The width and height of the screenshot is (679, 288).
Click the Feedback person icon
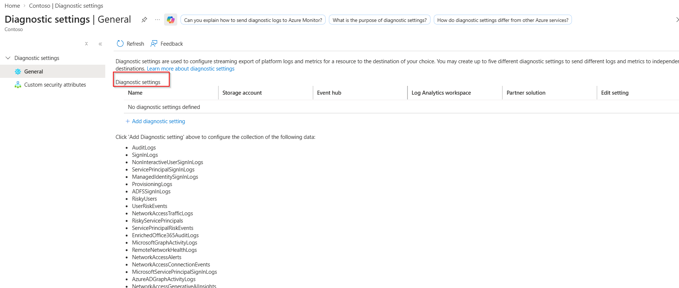pyautogui.click(x=154, y=43)
